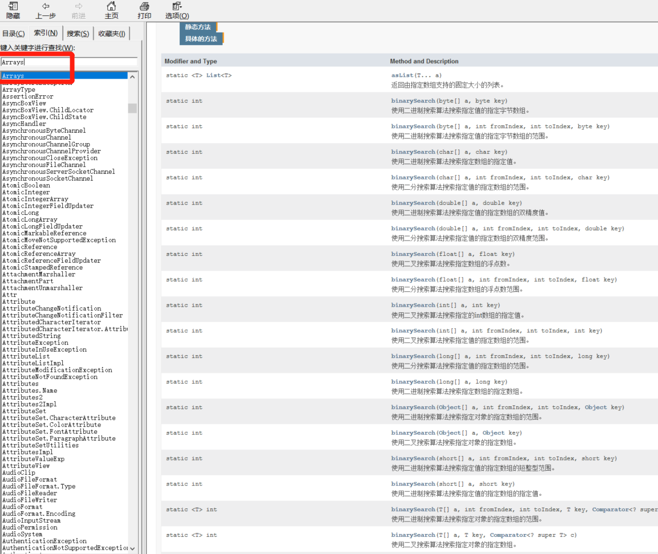The image size is (658, 554).
Task: Select AtomicIntegerArray index entry
Action: tap(35, 199)
